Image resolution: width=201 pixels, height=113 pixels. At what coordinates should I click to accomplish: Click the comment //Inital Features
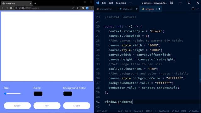click(120, 17)
